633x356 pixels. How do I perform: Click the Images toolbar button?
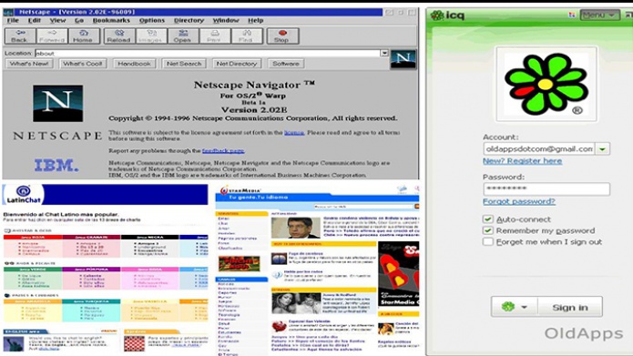pos(151,36)
